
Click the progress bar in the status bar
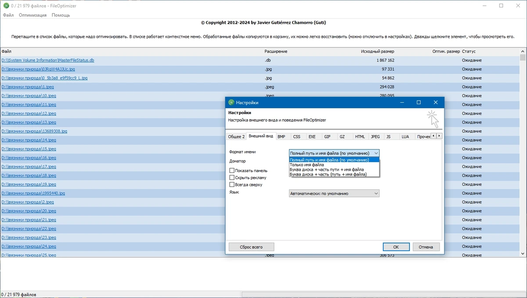point(383,294)
